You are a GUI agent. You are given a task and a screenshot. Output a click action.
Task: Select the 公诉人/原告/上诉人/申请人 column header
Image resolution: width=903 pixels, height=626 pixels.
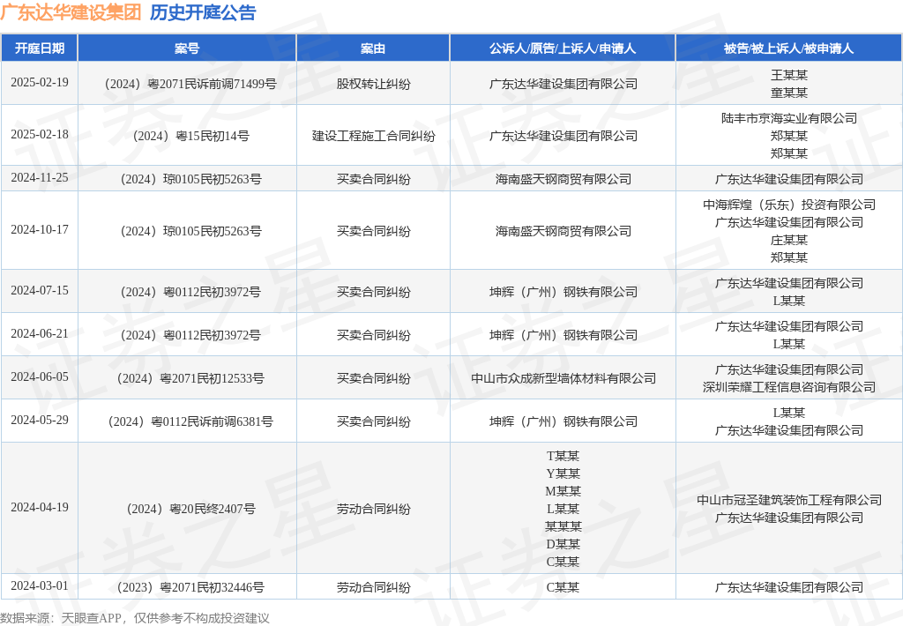tap(563, 48)
